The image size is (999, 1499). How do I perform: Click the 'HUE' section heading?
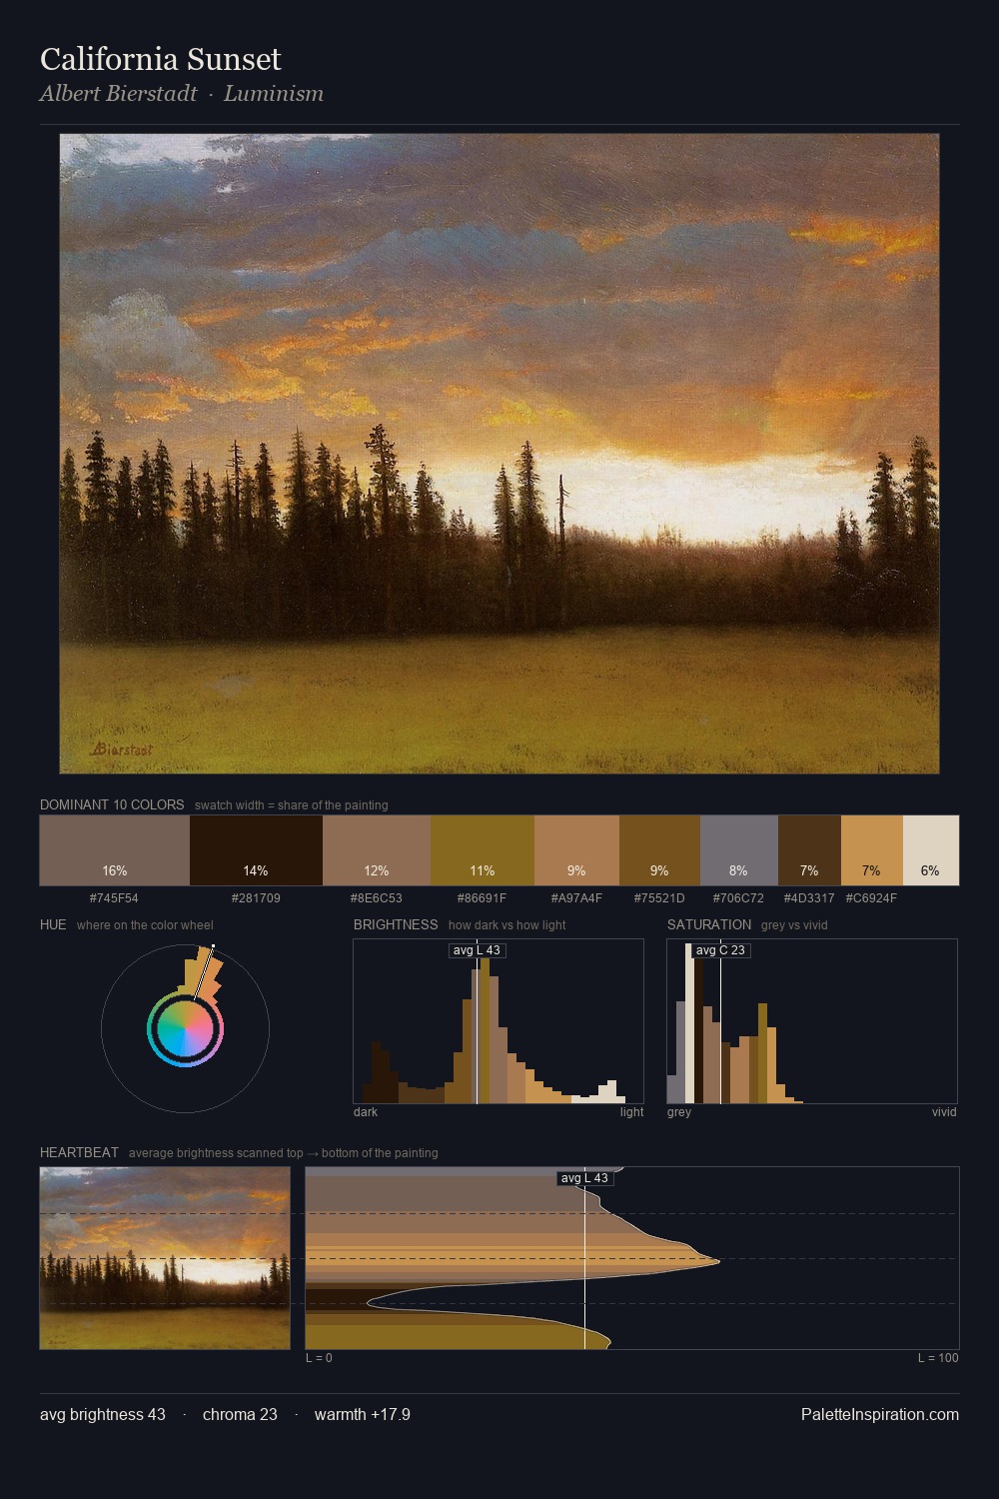(53, 924)
